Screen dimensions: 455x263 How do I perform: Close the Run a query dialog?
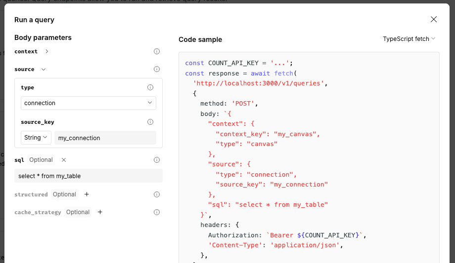[434, 19]
